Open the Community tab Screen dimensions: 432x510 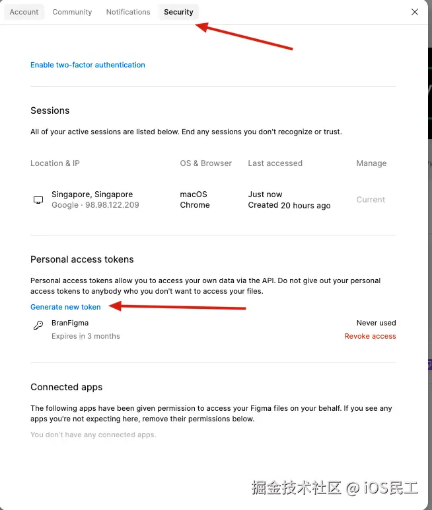coord(72,12)
